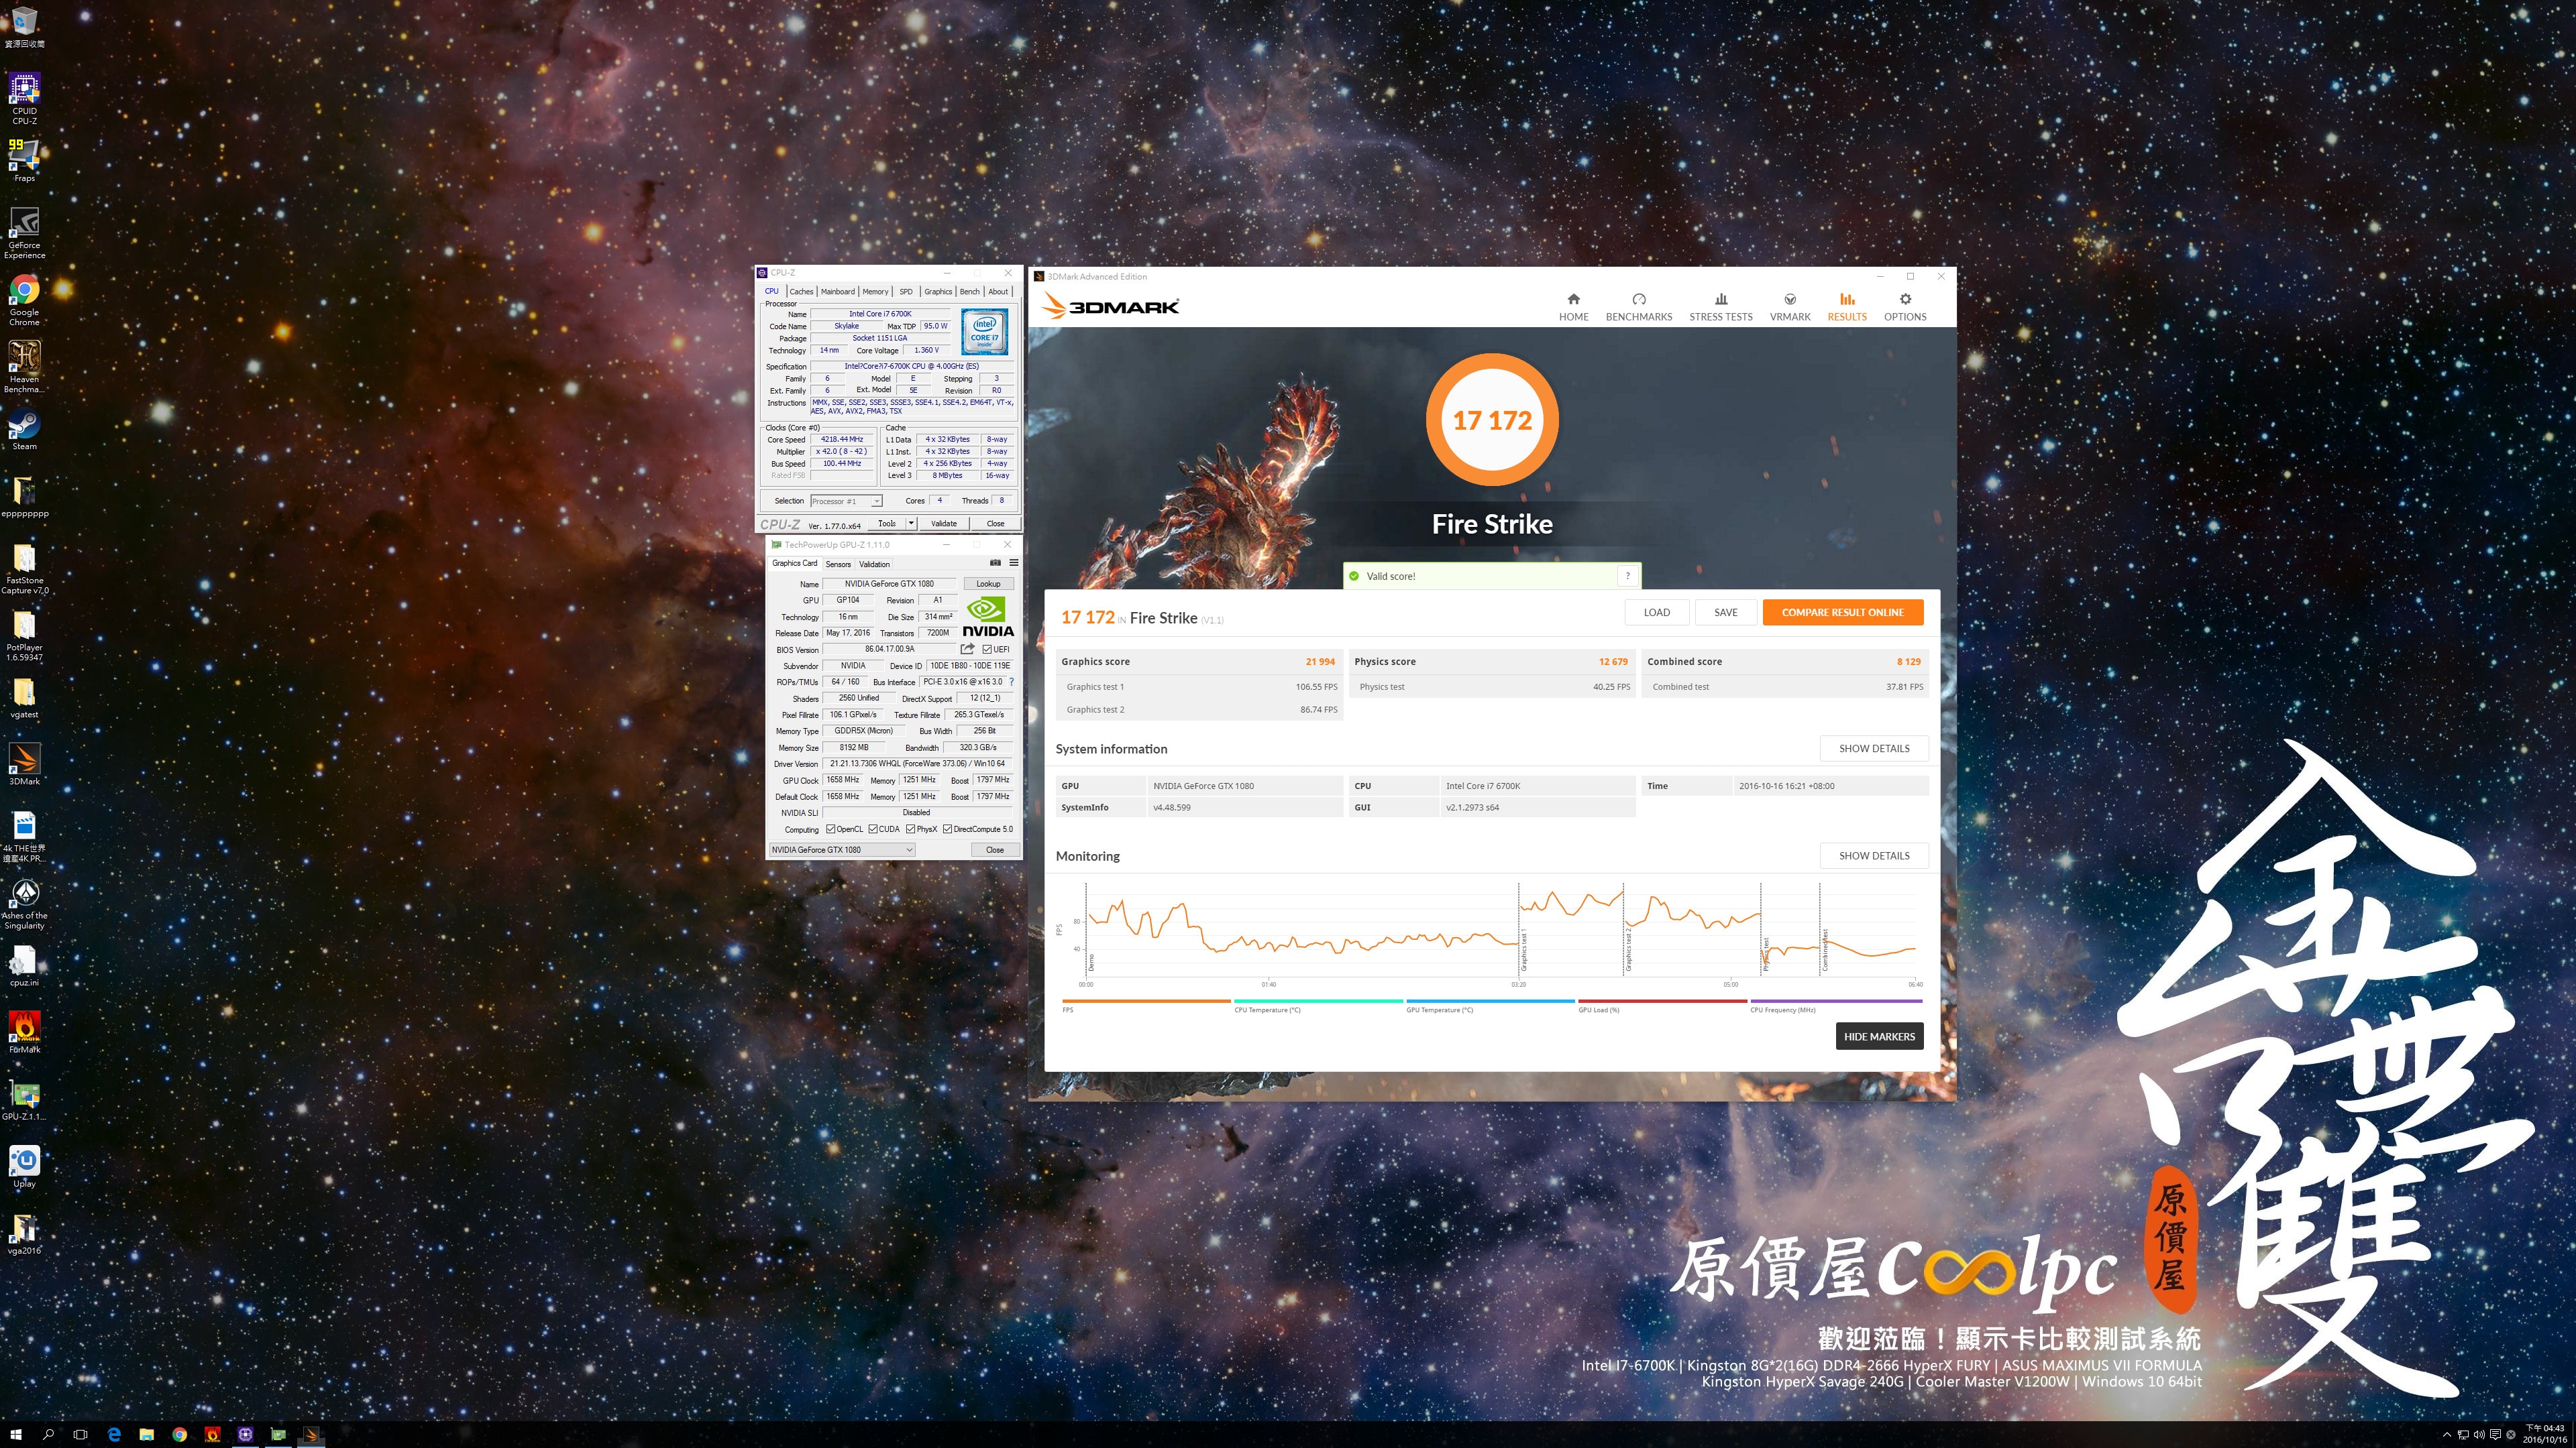Open 3DMark desktop shortcut
Image resolution: width=2576 pixels, height=1448 pixels.
pyautogui.click(x=24, y=764)
